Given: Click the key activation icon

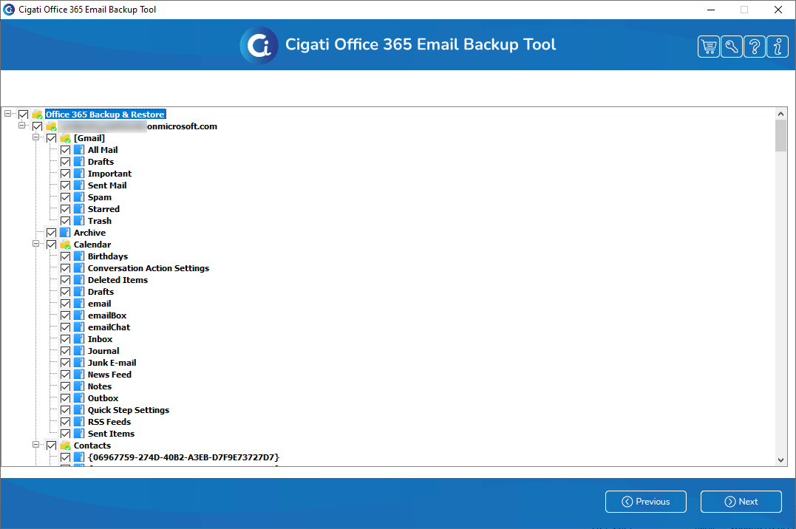Looking at the screenshot, I should pos(732,47).
